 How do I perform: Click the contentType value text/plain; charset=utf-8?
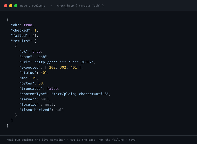80,94
